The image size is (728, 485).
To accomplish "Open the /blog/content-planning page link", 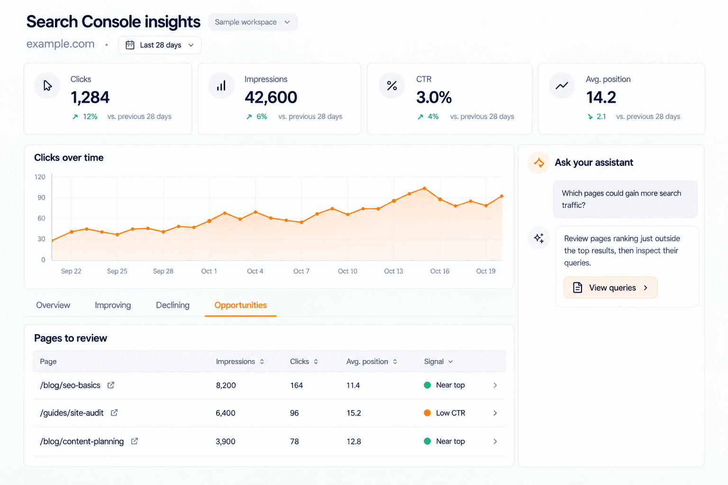I will (82, 441).
